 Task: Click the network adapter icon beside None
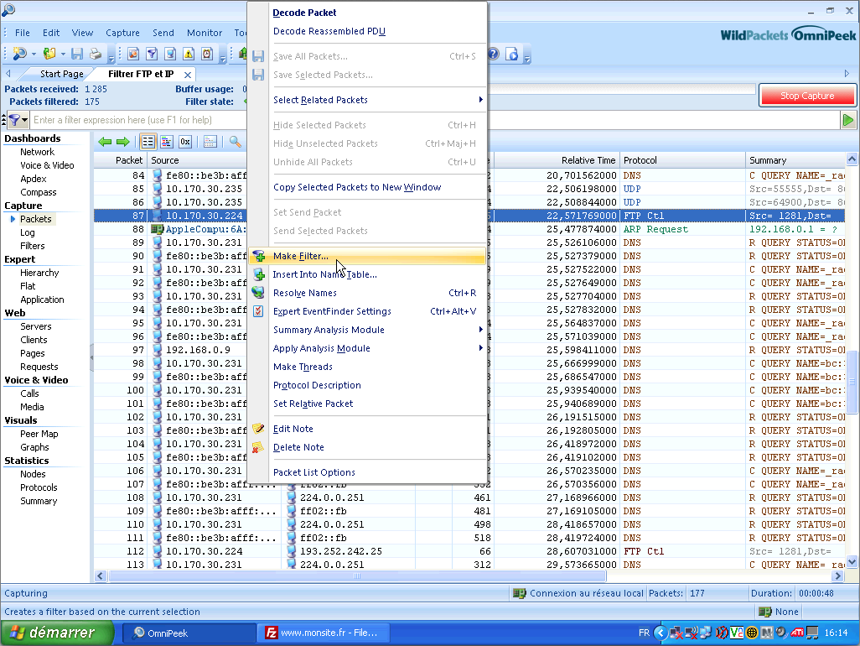click(x=765, y=612)
